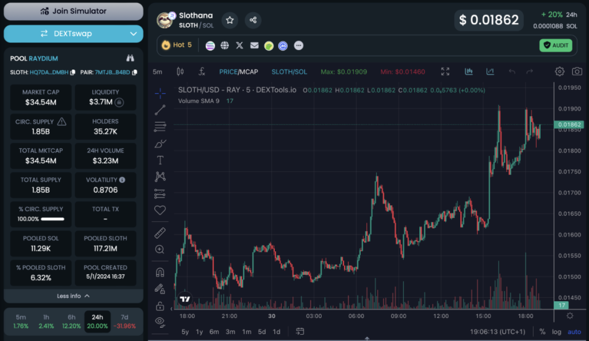
Task: Switch chart to PRICE view
Action: click(x=228, y=72)
